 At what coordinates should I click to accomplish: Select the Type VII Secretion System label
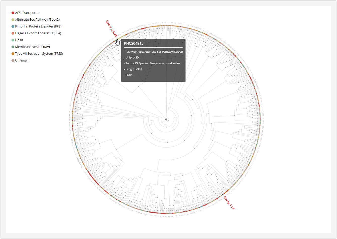(x=39, y=54)
